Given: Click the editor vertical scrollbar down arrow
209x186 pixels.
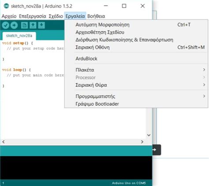Looking at the screenshot, I should [x=149, y=135].
